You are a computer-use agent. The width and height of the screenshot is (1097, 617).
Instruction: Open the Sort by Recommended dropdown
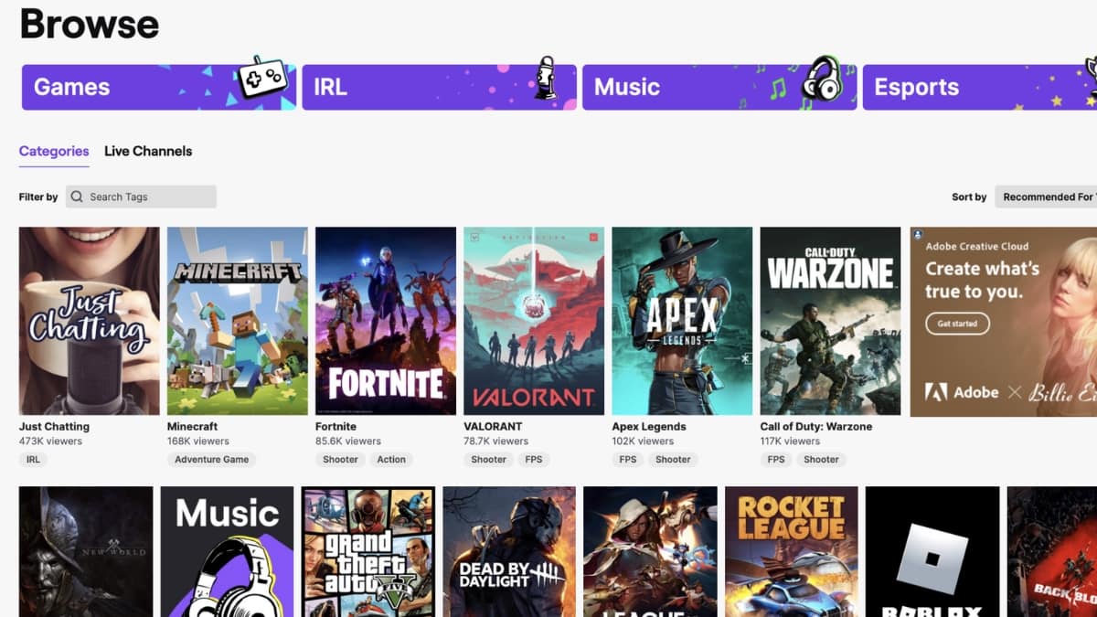click(1046, 197)
